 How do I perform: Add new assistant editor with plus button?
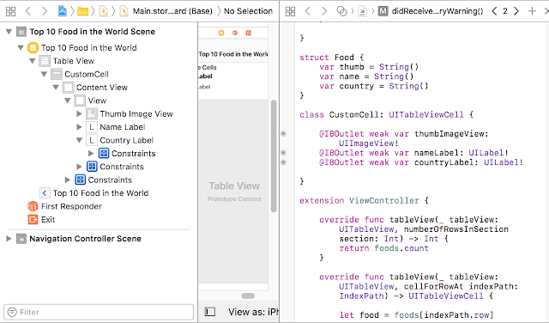532,11
